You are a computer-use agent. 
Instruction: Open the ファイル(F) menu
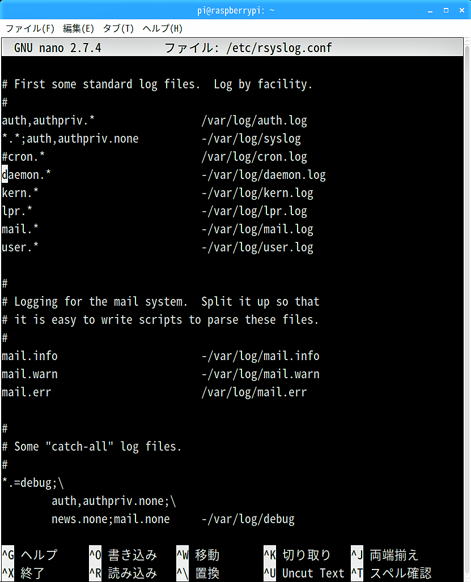(29, 28)
